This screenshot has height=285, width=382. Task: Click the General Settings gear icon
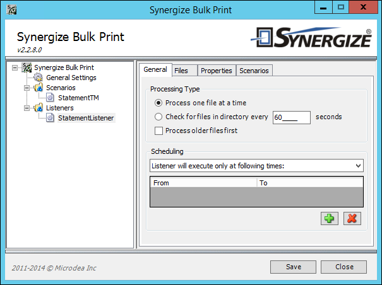38,78
